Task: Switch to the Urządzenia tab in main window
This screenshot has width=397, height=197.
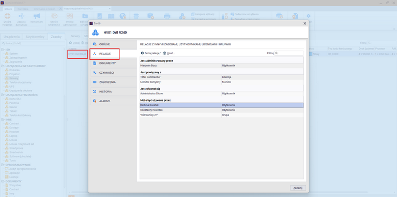Action: (x=12, y=37)
